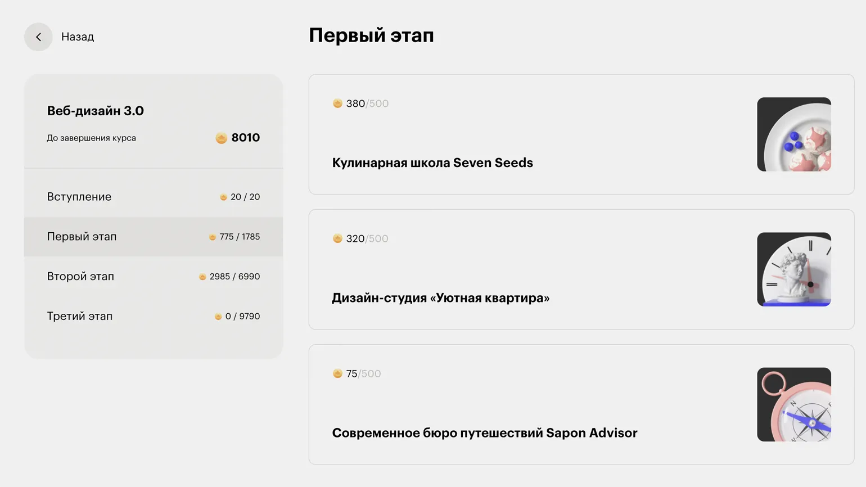Click coin icon in Второй этап row
The image size is (866, 487).
tap(202, 277)
